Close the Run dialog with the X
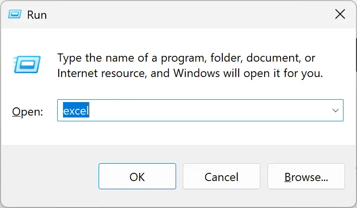The height and width of the screenshot is (208, 357). (x=340, y=14)
